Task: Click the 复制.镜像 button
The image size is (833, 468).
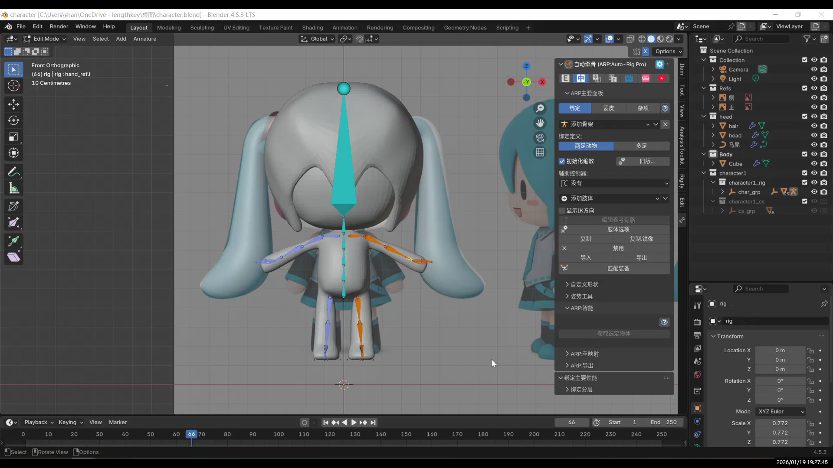Action: pyautogui.click(x=641, y=239)
